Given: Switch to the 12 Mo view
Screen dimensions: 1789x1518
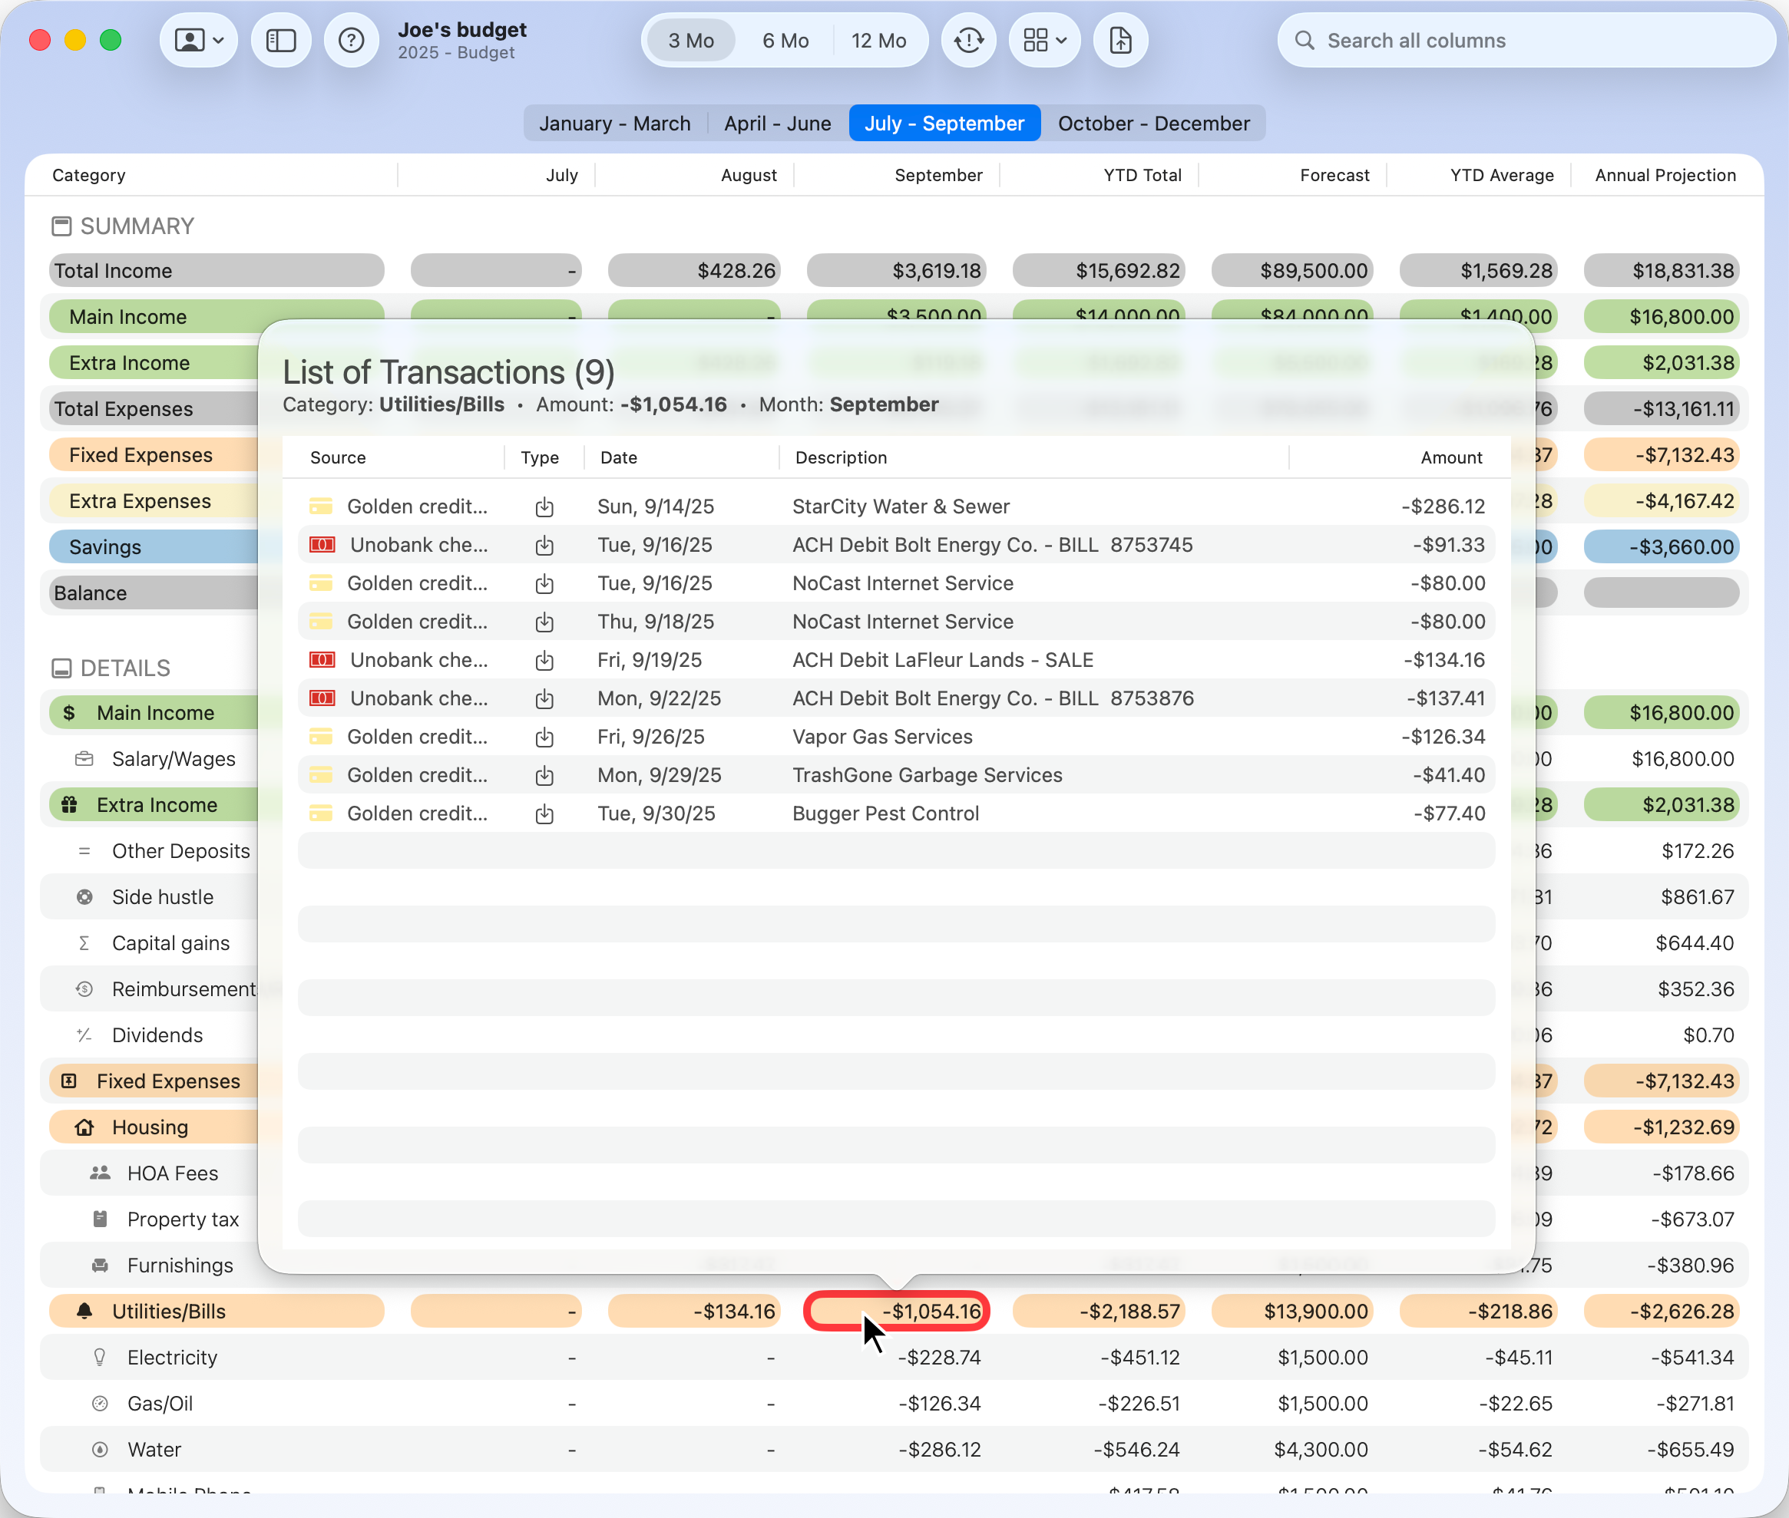Looking at the screenshot, I should click(x=880, y=40).
